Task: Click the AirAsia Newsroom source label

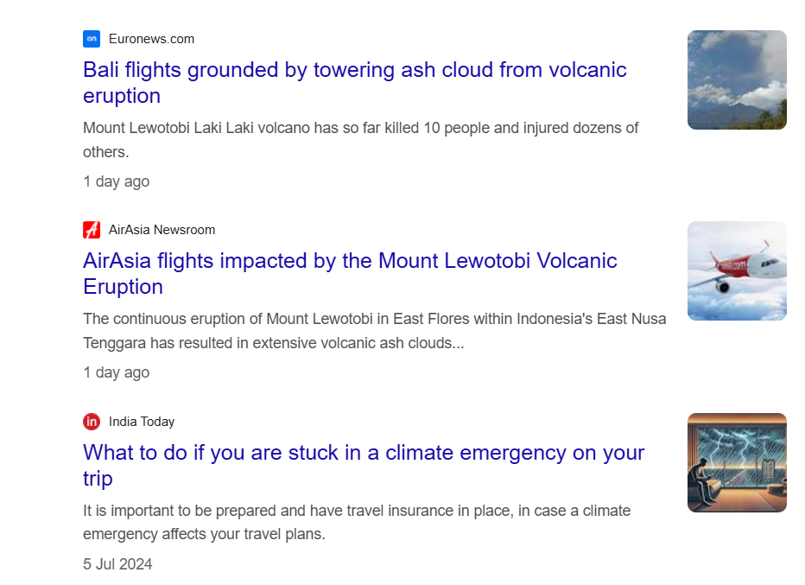Action: [162, 230]
